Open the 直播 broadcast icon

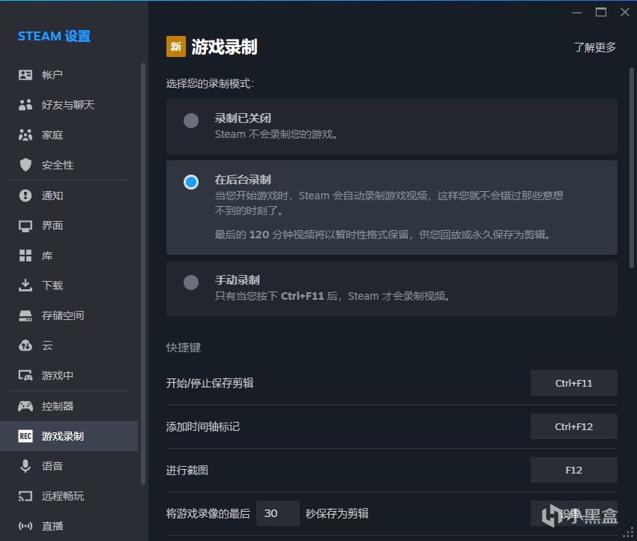tap(25, 526)
